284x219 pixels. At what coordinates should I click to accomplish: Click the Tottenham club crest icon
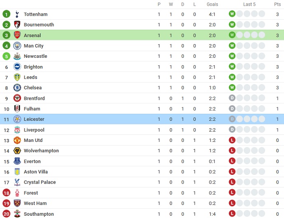click(17, 14)
